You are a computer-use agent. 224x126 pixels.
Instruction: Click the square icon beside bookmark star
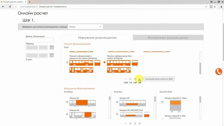[211, 7]
